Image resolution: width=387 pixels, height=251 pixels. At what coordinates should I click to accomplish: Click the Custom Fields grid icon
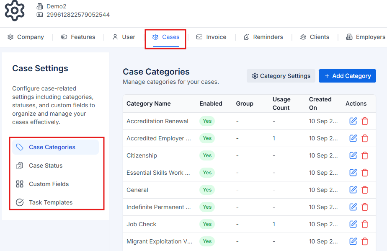pos(19,184)
